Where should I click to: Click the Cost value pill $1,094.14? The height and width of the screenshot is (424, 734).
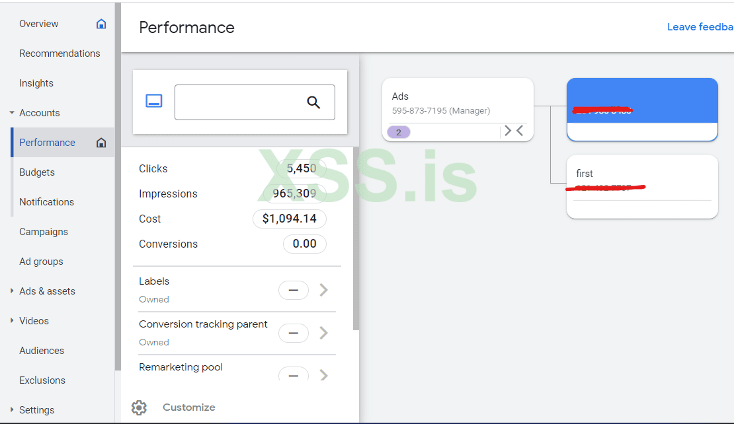290,219
